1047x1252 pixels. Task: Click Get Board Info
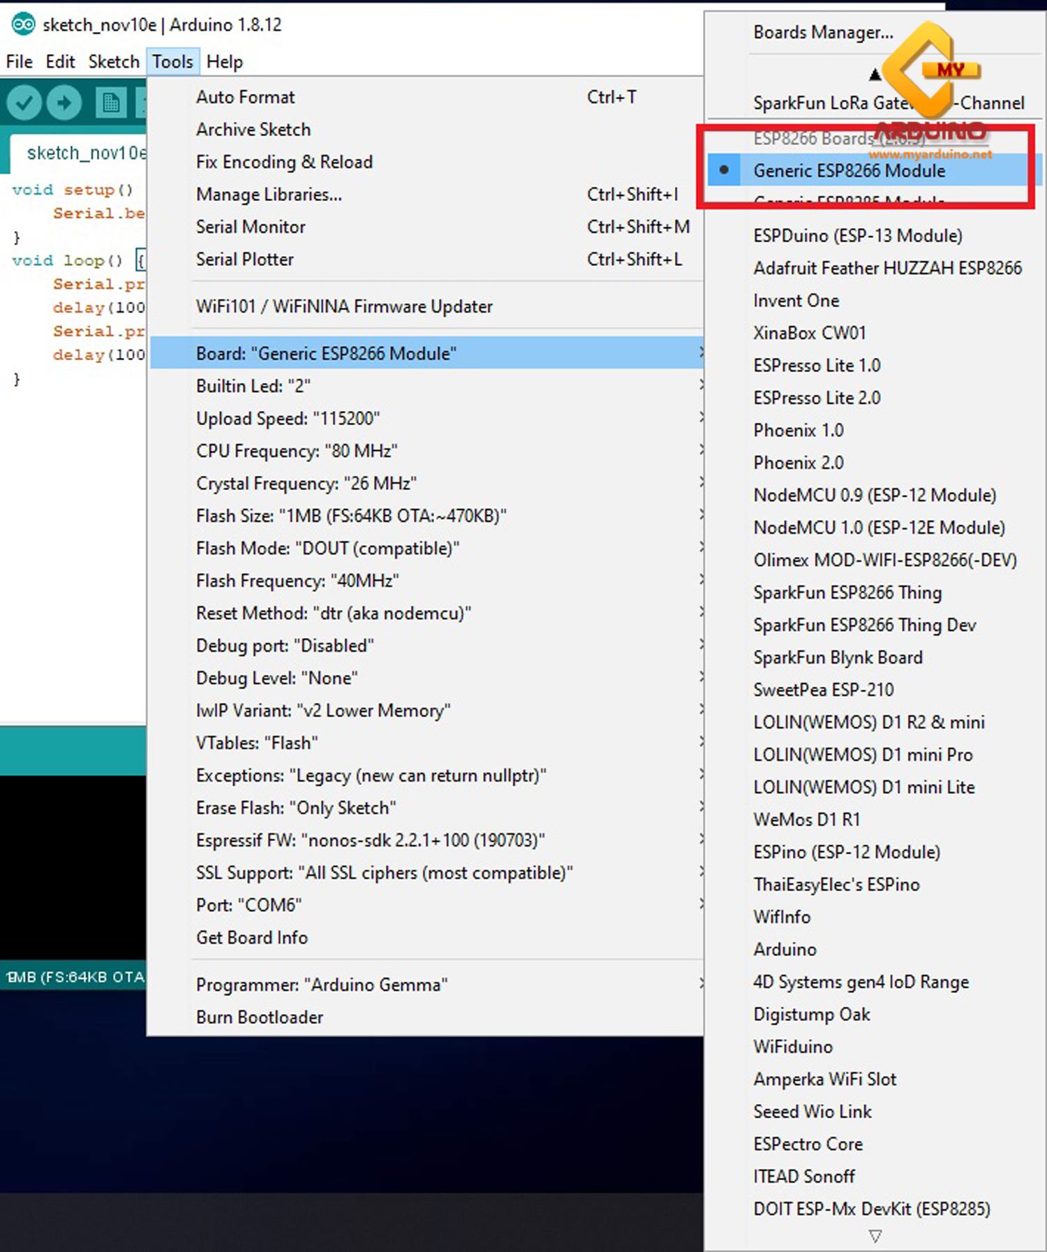pos(252,937)
